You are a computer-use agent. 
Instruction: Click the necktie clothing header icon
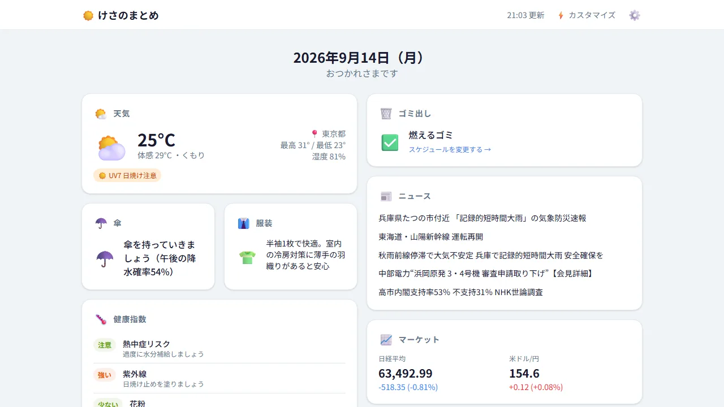[x=244, y=223]
